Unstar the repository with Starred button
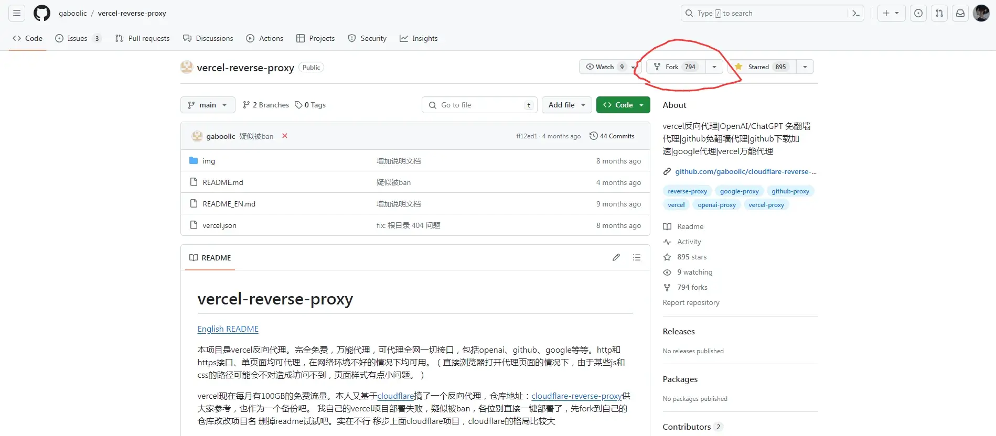The image size is (996, 436). 762,67
